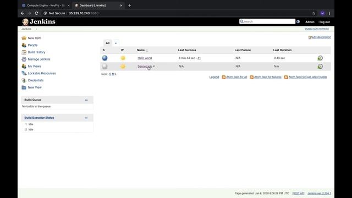Click blue status ball of Hello world

tap(105, 58)
